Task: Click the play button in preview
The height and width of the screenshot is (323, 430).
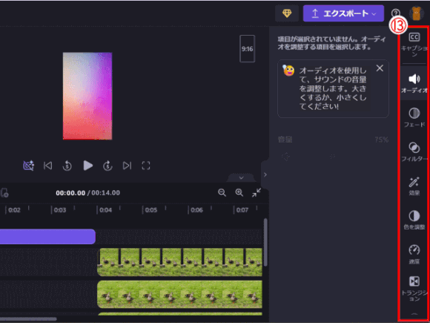Action: coord(87,166)
